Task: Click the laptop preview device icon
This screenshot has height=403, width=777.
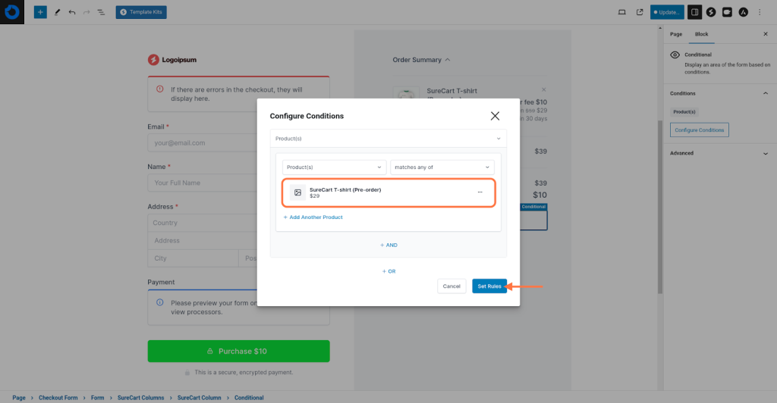Action: (x=622, y=12)
